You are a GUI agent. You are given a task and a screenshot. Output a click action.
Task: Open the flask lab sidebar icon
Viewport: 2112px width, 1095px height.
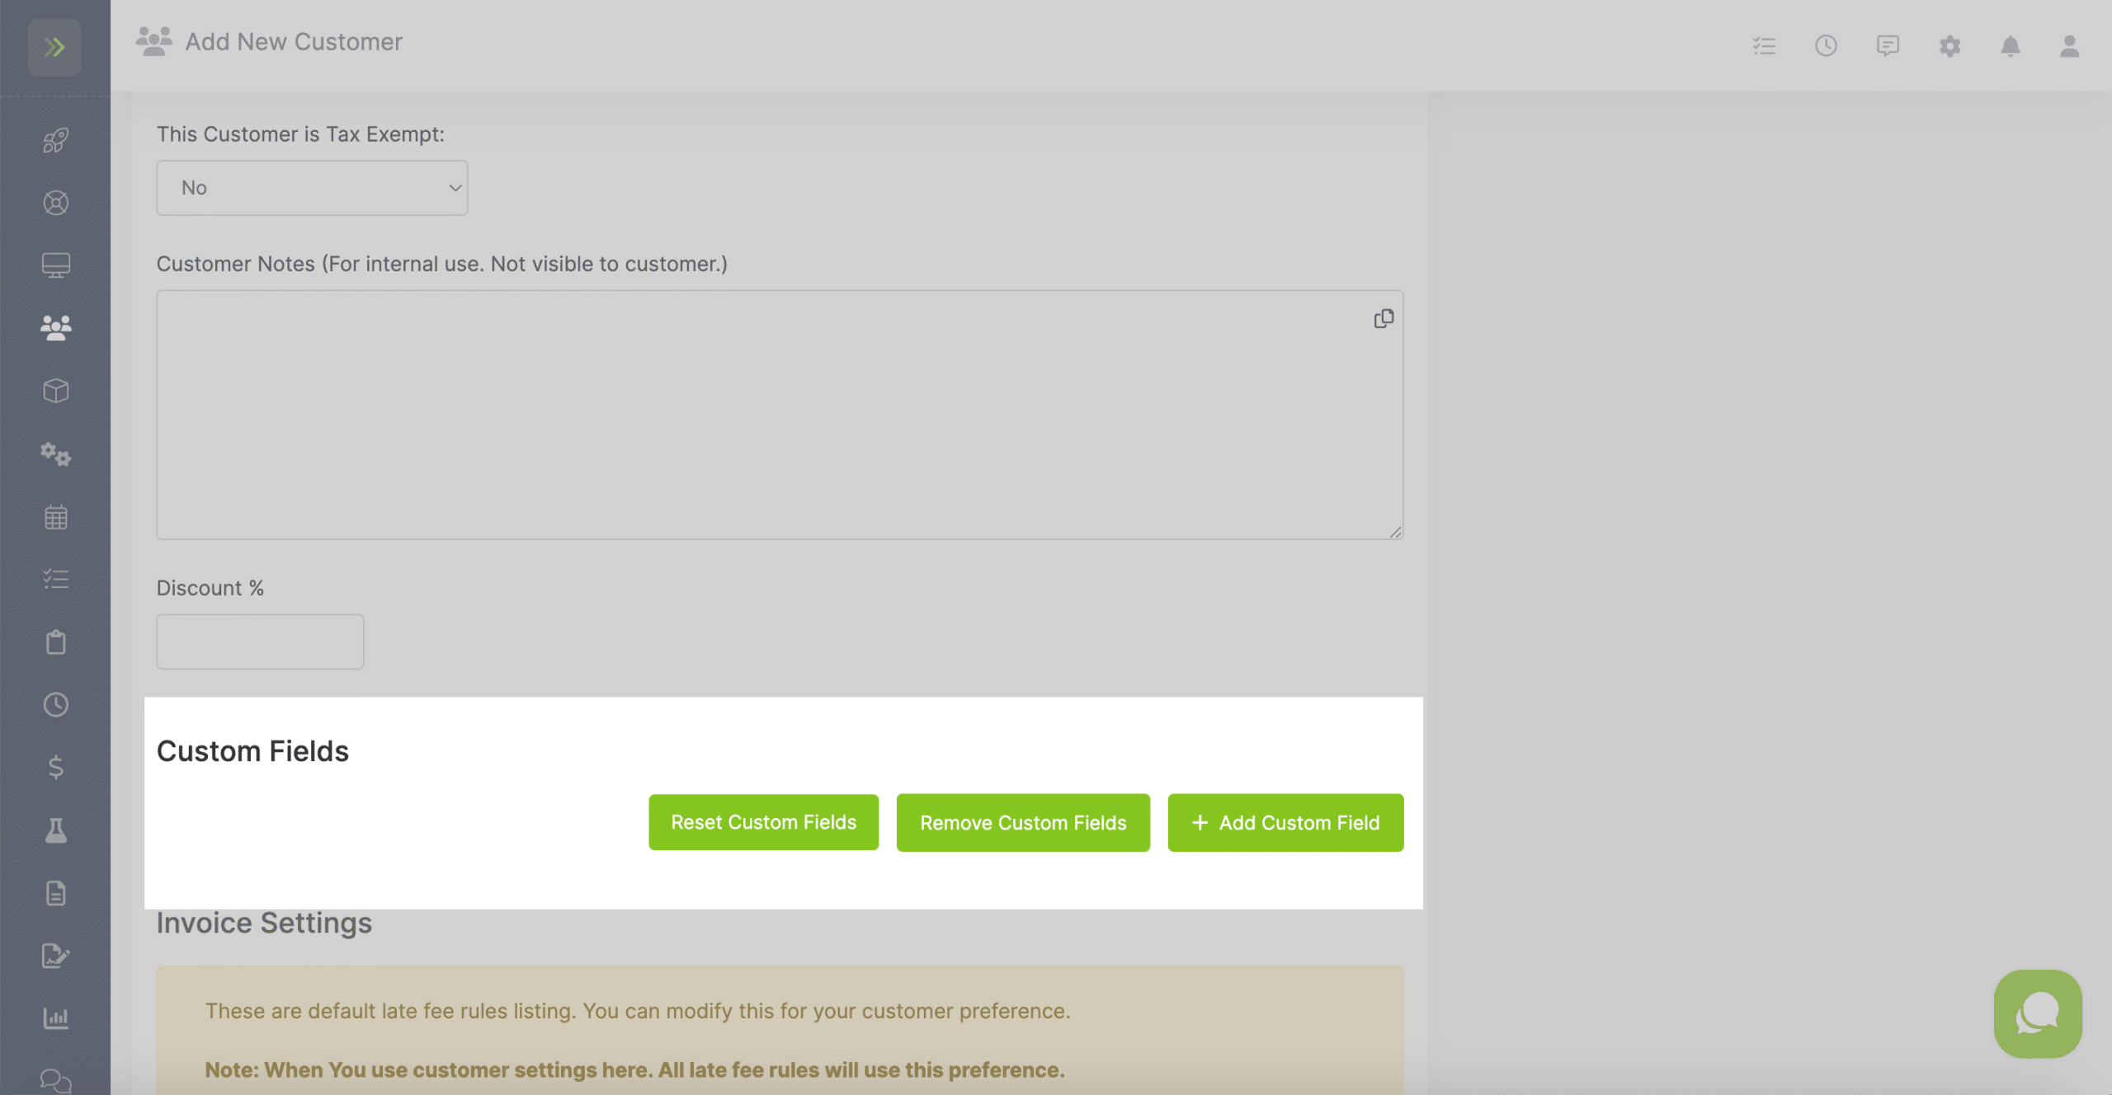(x=55, y=830)
